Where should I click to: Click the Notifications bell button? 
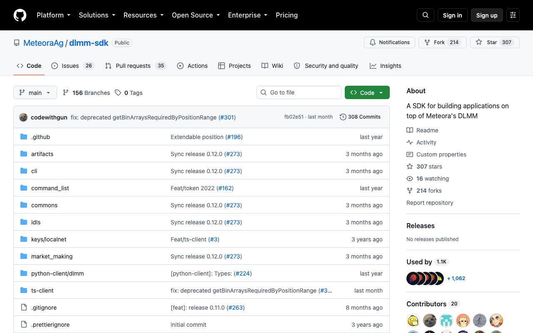pos(389,42)
